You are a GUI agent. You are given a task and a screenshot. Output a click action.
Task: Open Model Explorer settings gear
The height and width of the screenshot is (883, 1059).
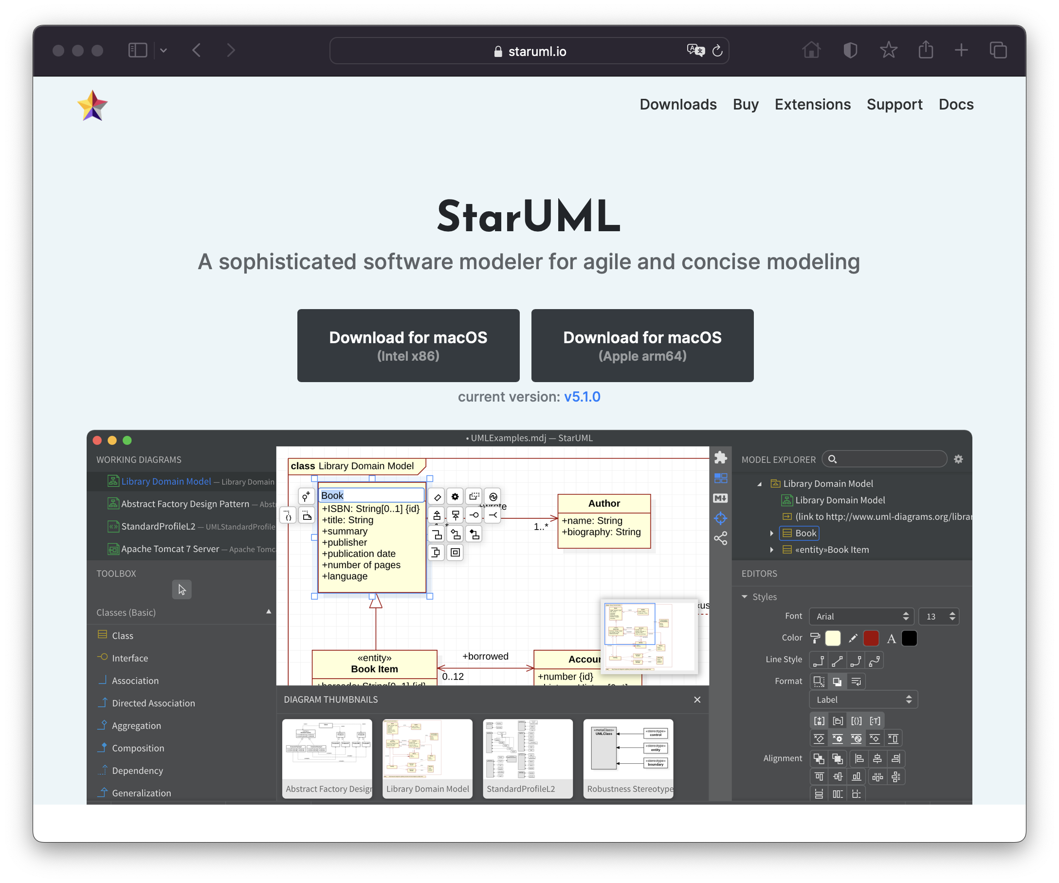click(x=958, y=460)
